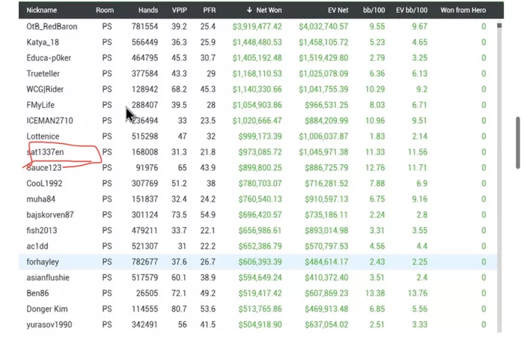524x341 pixels.
Task: Select yurasov1990 in the nickname list
Action: [x=49, y=325]
